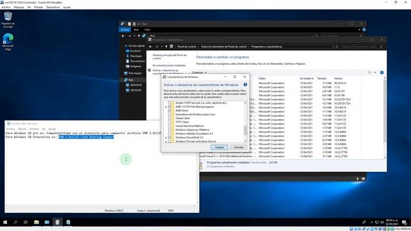Switch to Vista tab in Red explorer
Screen dimensions: 411x231
pyautogui.click(x=147, y=30)
